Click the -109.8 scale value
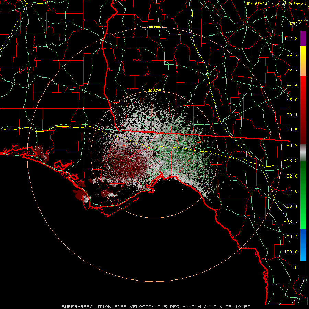The image size is (309, 309). coord(289,252)
